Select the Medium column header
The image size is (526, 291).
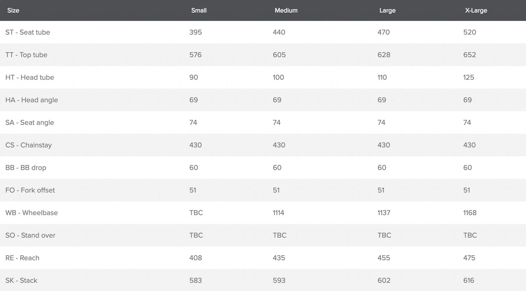[286, 11]
